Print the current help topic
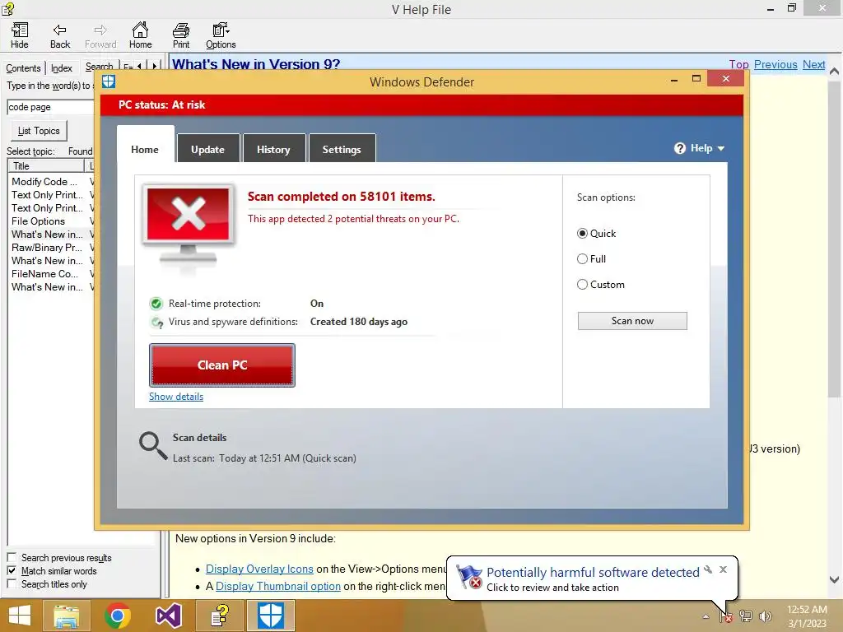The height and width of the screenshot is (632, 843). click(x=180, y=36)
